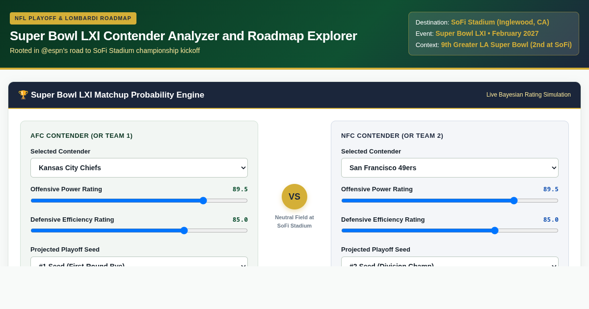Click Live Bayesian Rating Simulation label
The width and height of the screenshot is (589, 309).
(529, 95)
